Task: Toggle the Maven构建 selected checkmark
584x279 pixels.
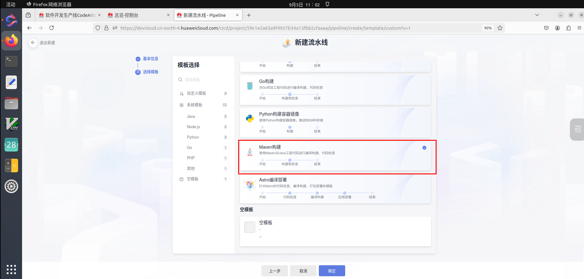Action: coord(424,147)
